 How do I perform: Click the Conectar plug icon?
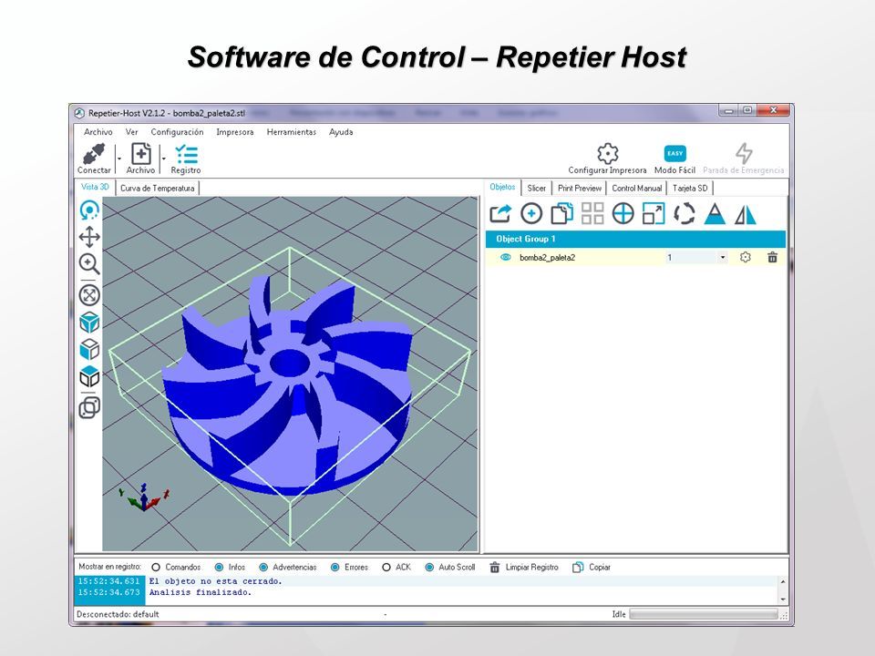94,154
